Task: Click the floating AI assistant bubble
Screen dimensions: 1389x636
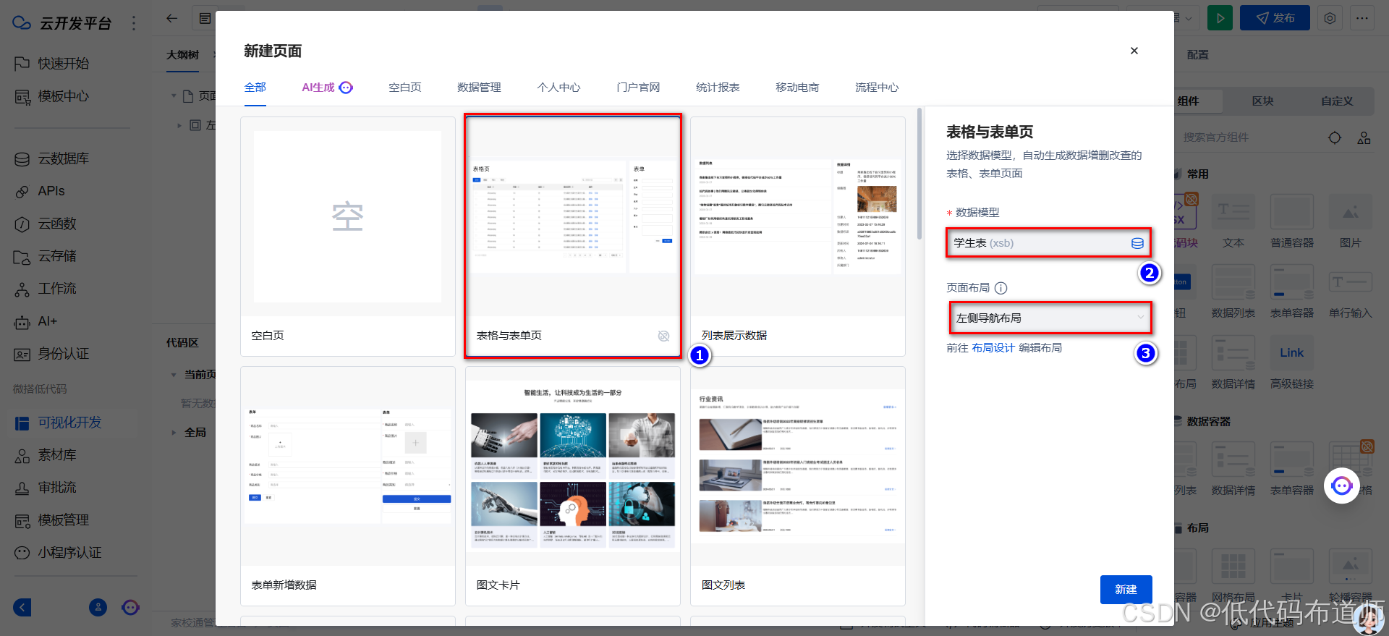Action: tap(1342, 486)
